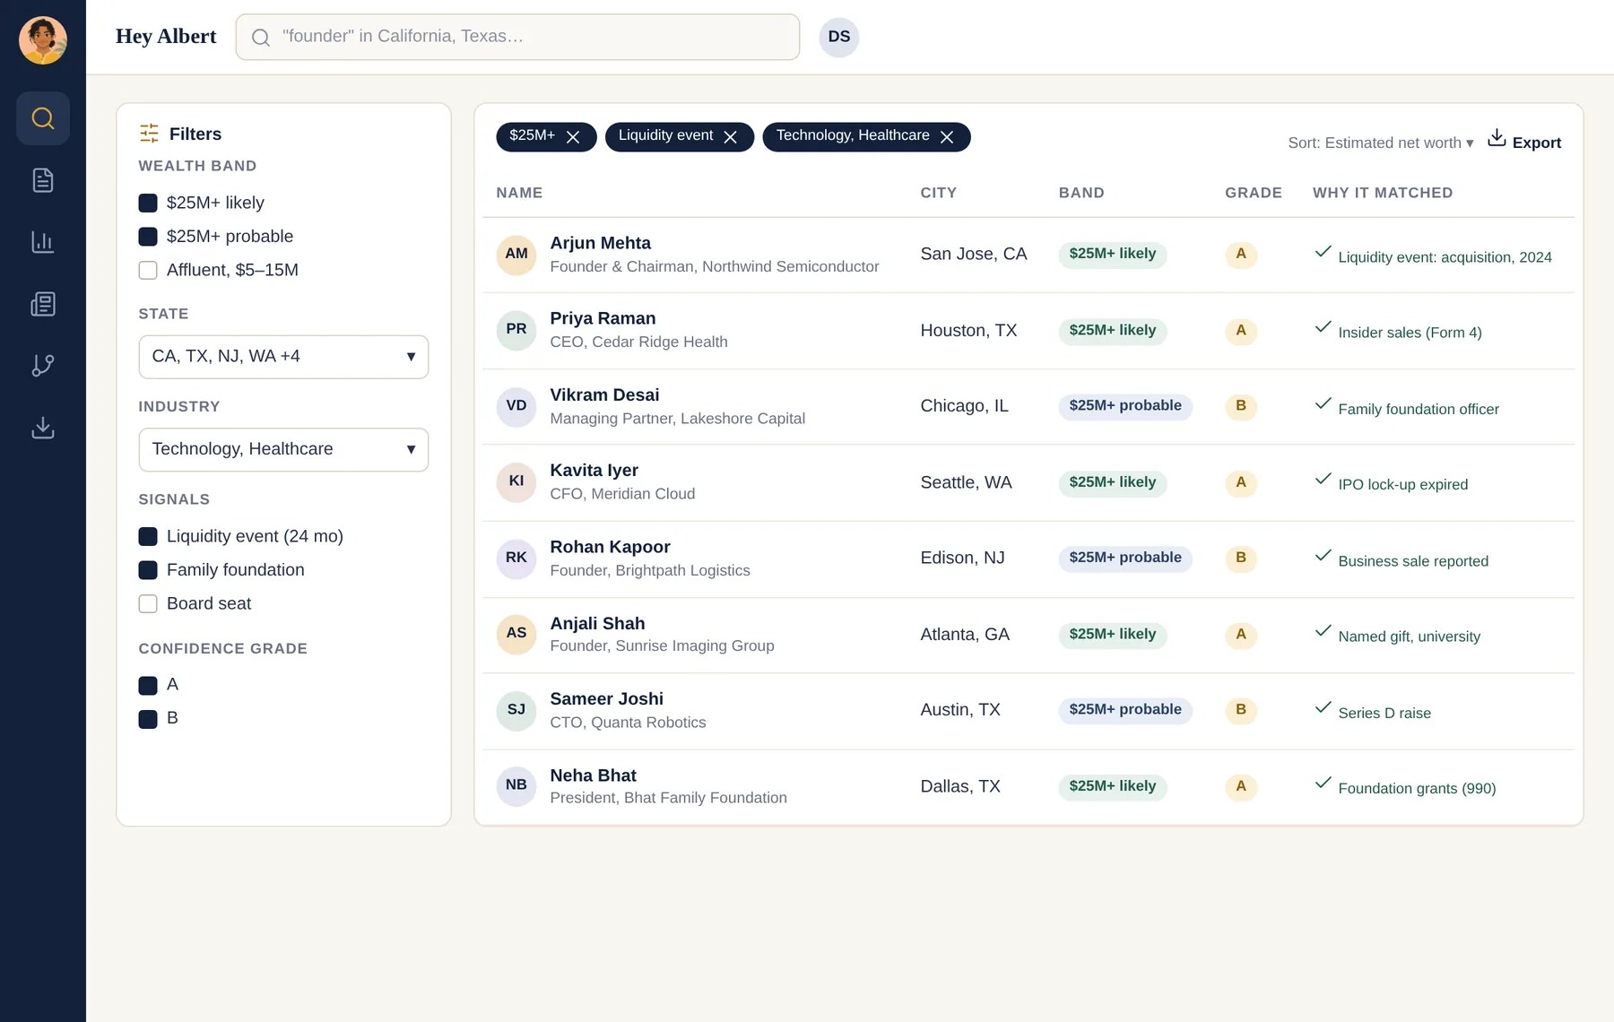Click the Export download icon
Viewport: 1614px width, 1022px height.
pyautogui.click(x=1497, y=138)
